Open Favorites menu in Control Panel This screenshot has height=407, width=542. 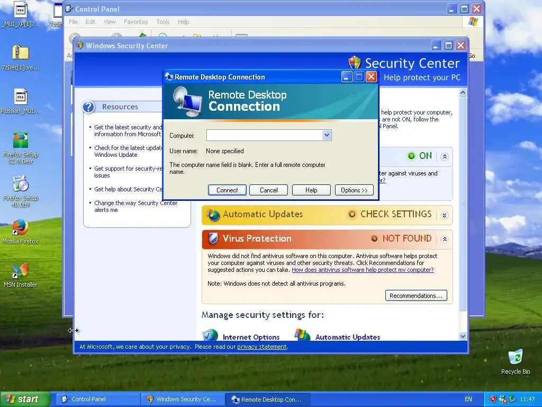135,22
